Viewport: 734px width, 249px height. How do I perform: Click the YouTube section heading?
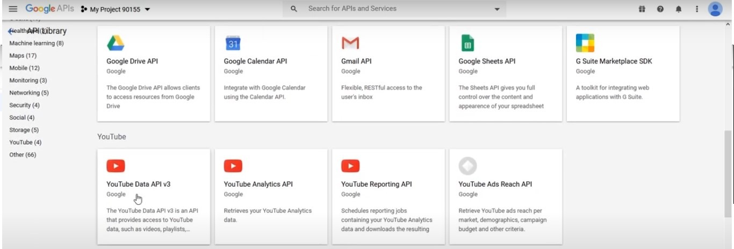pos(112,137)
